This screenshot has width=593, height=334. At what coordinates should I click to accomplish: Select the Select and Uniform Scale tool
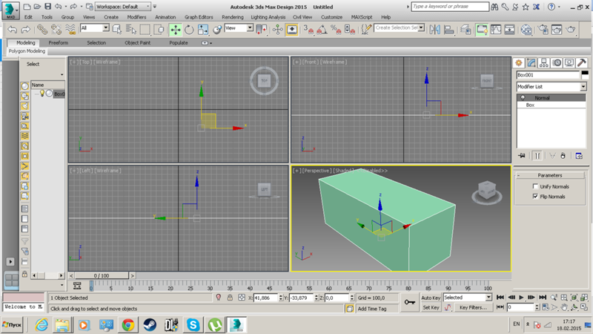[202, 30]
